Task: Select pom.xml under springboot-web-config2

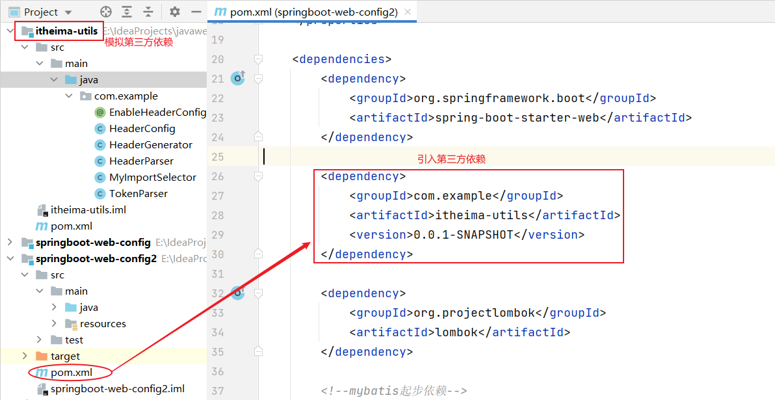Action: click(71, 373)
